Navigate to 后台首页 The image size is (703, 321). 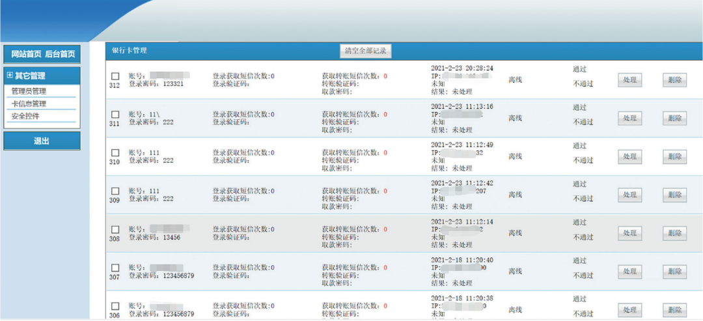(x=60, y=54)
